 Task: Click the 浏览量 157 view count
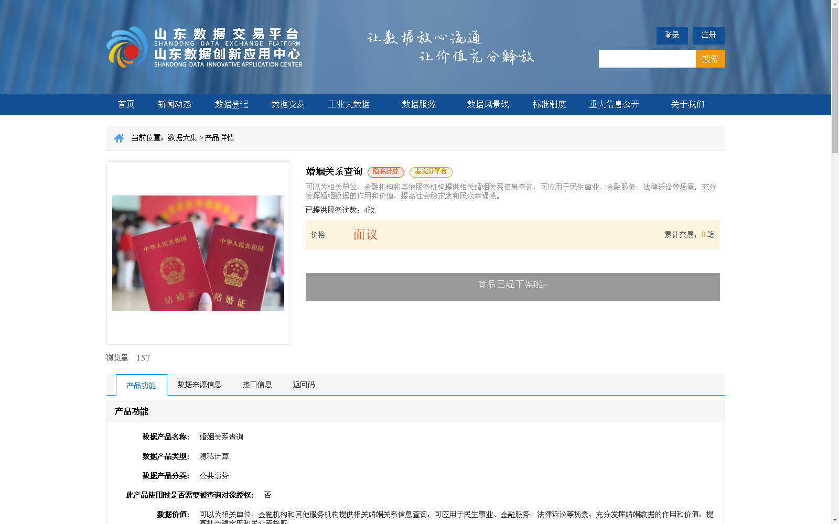[128, 358]
